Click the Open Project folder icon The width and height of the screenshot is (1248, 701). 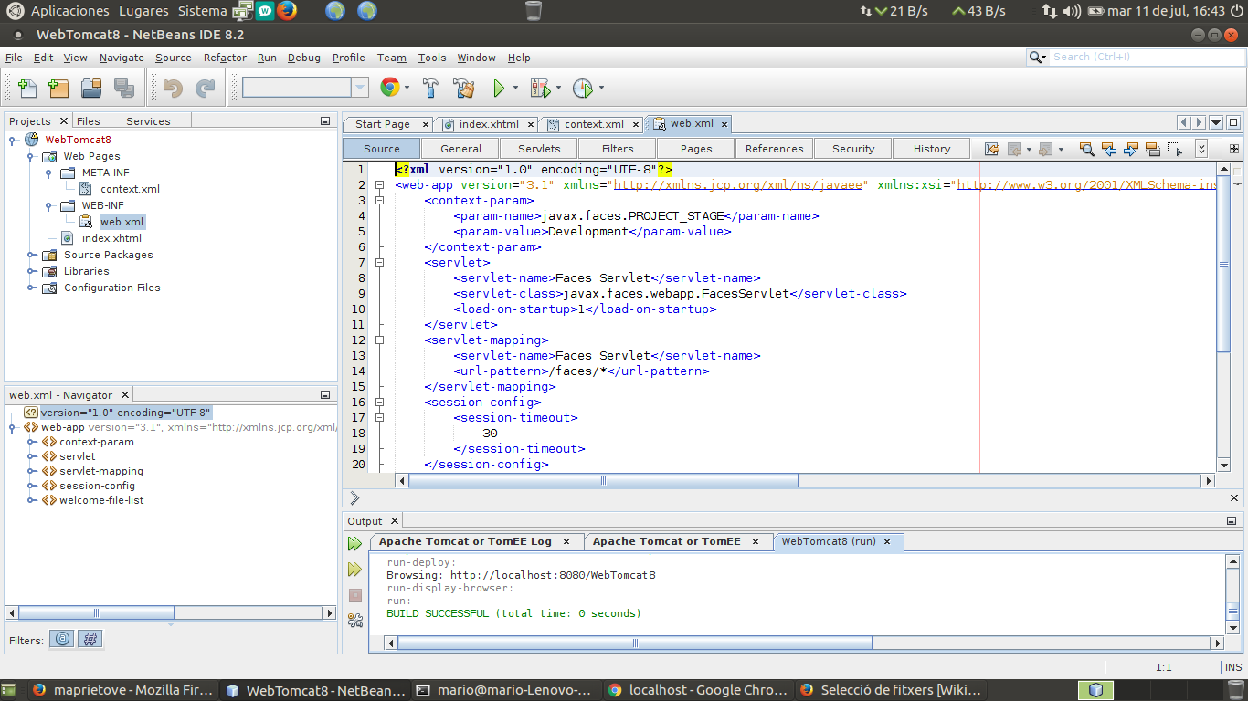[x=91, y=89]
